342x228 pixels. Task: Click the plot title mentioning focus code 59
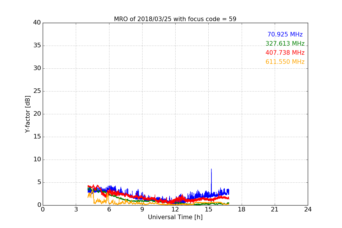click(x=175, y=19)
